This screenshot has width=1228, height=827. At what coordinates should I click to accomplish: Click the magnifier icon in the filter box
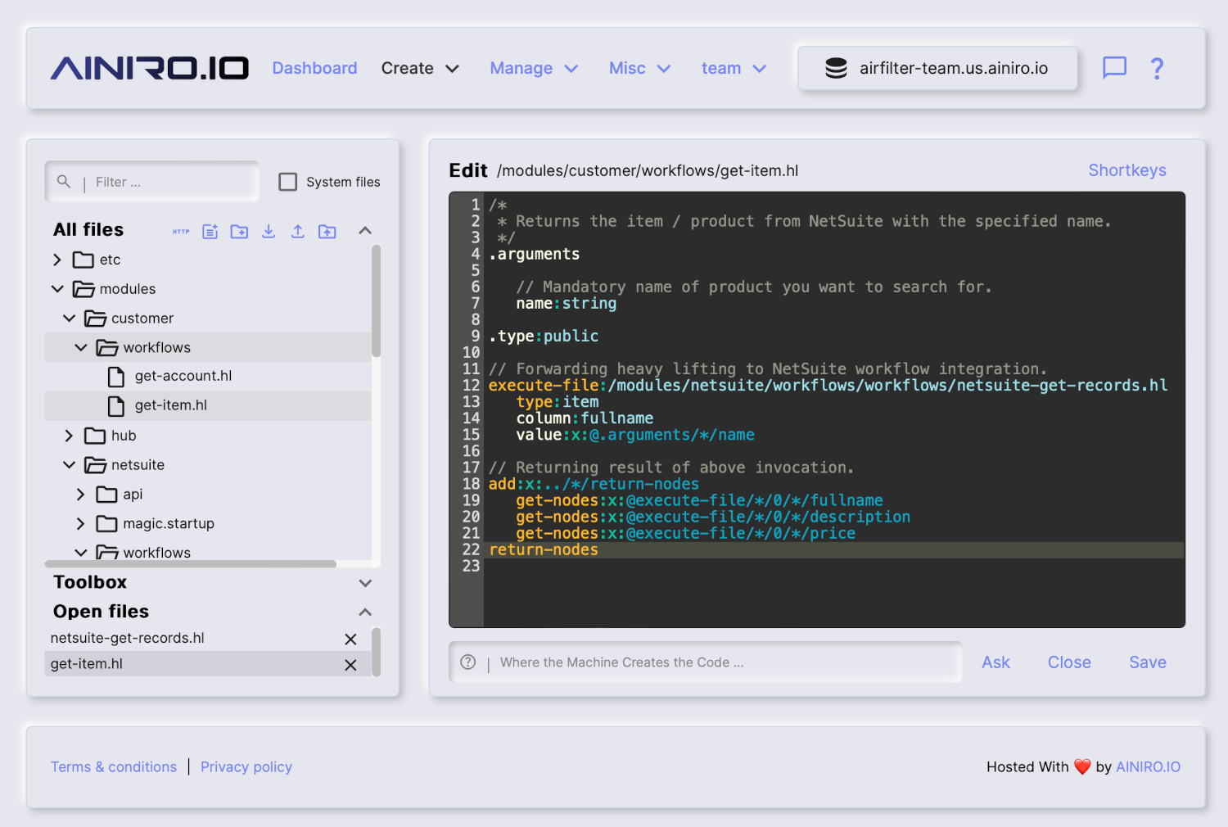tap(64, 181)
